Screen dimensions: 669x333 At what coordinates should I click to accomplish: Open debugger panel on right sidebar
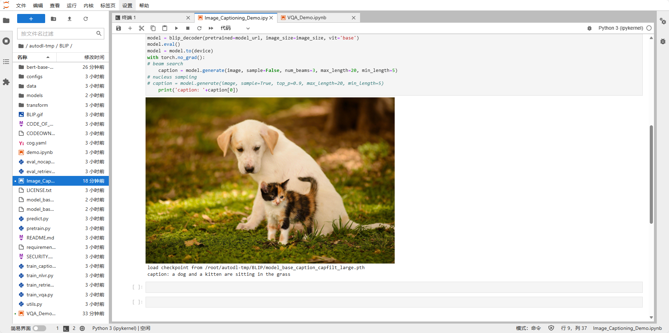663,41
